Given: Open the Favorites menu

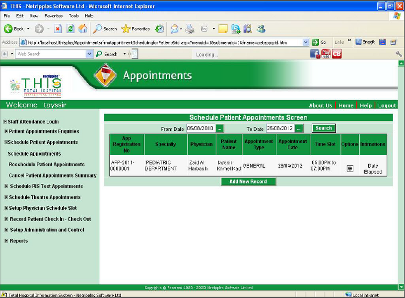Looking at the screenshot, I should click(54, 16).
